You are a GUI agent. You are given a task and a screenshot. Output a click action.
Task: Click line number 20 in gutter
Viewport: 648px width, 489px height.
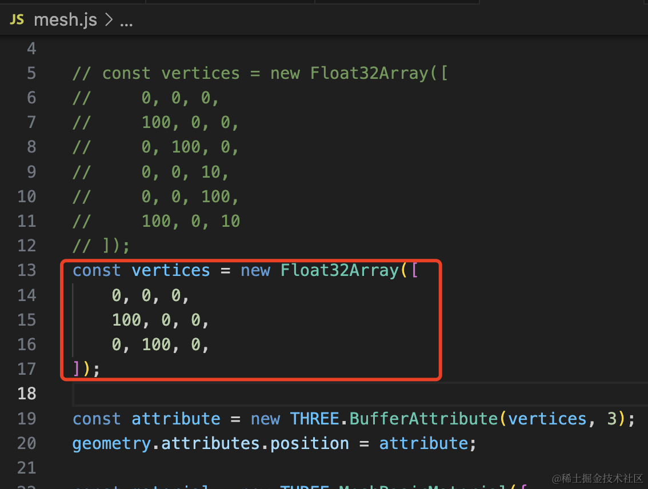pos(27,443)
